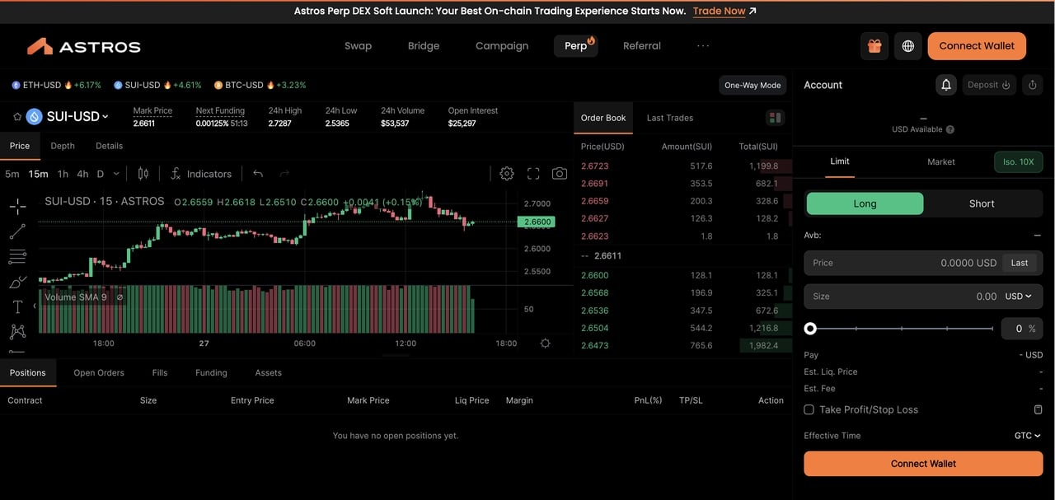The width and height of the screenshot is (1055, 500).
Task: Switch to the Open Orders tab
Action: (x=99, y=373)
